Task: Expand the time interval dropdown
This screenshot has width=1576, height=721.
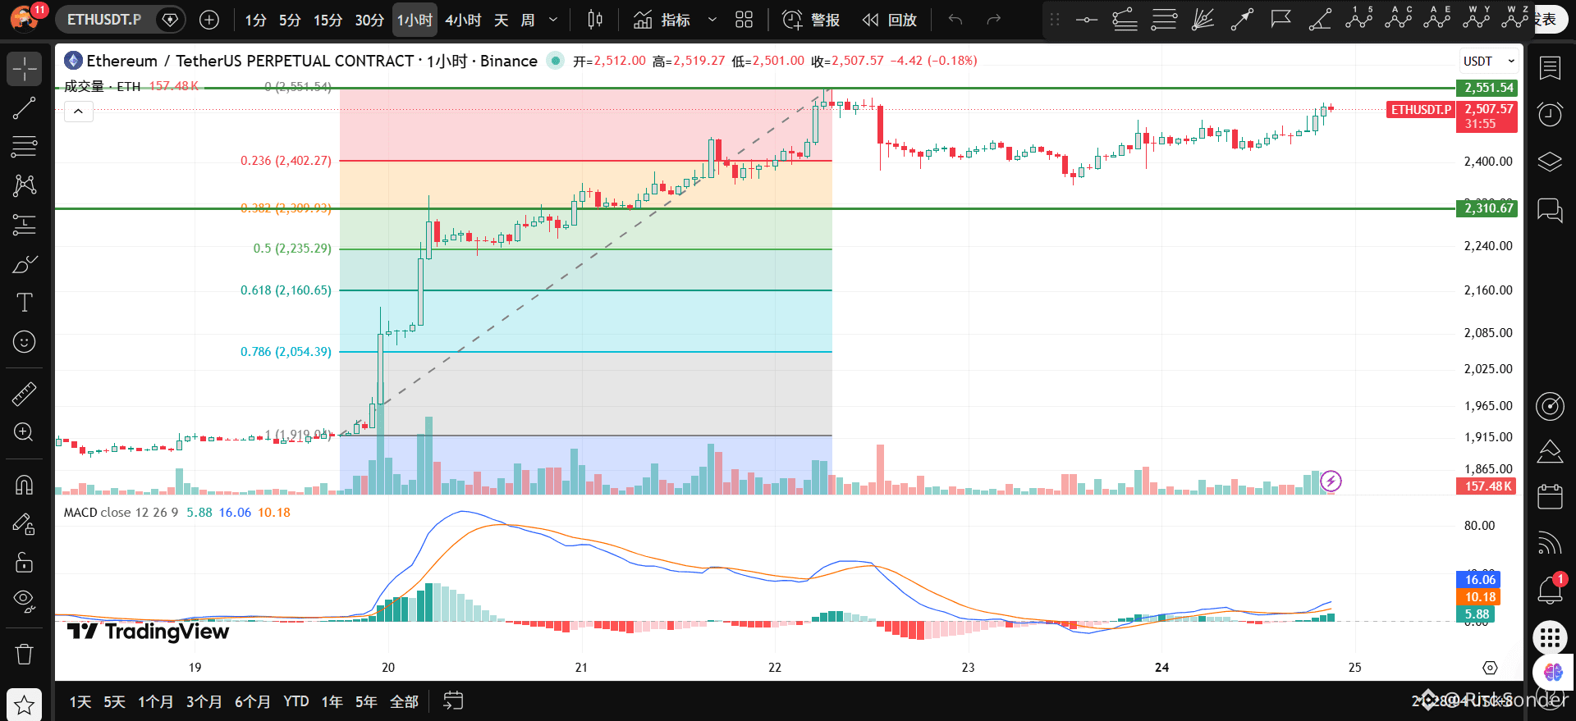Action: click(x=553, y=20)
